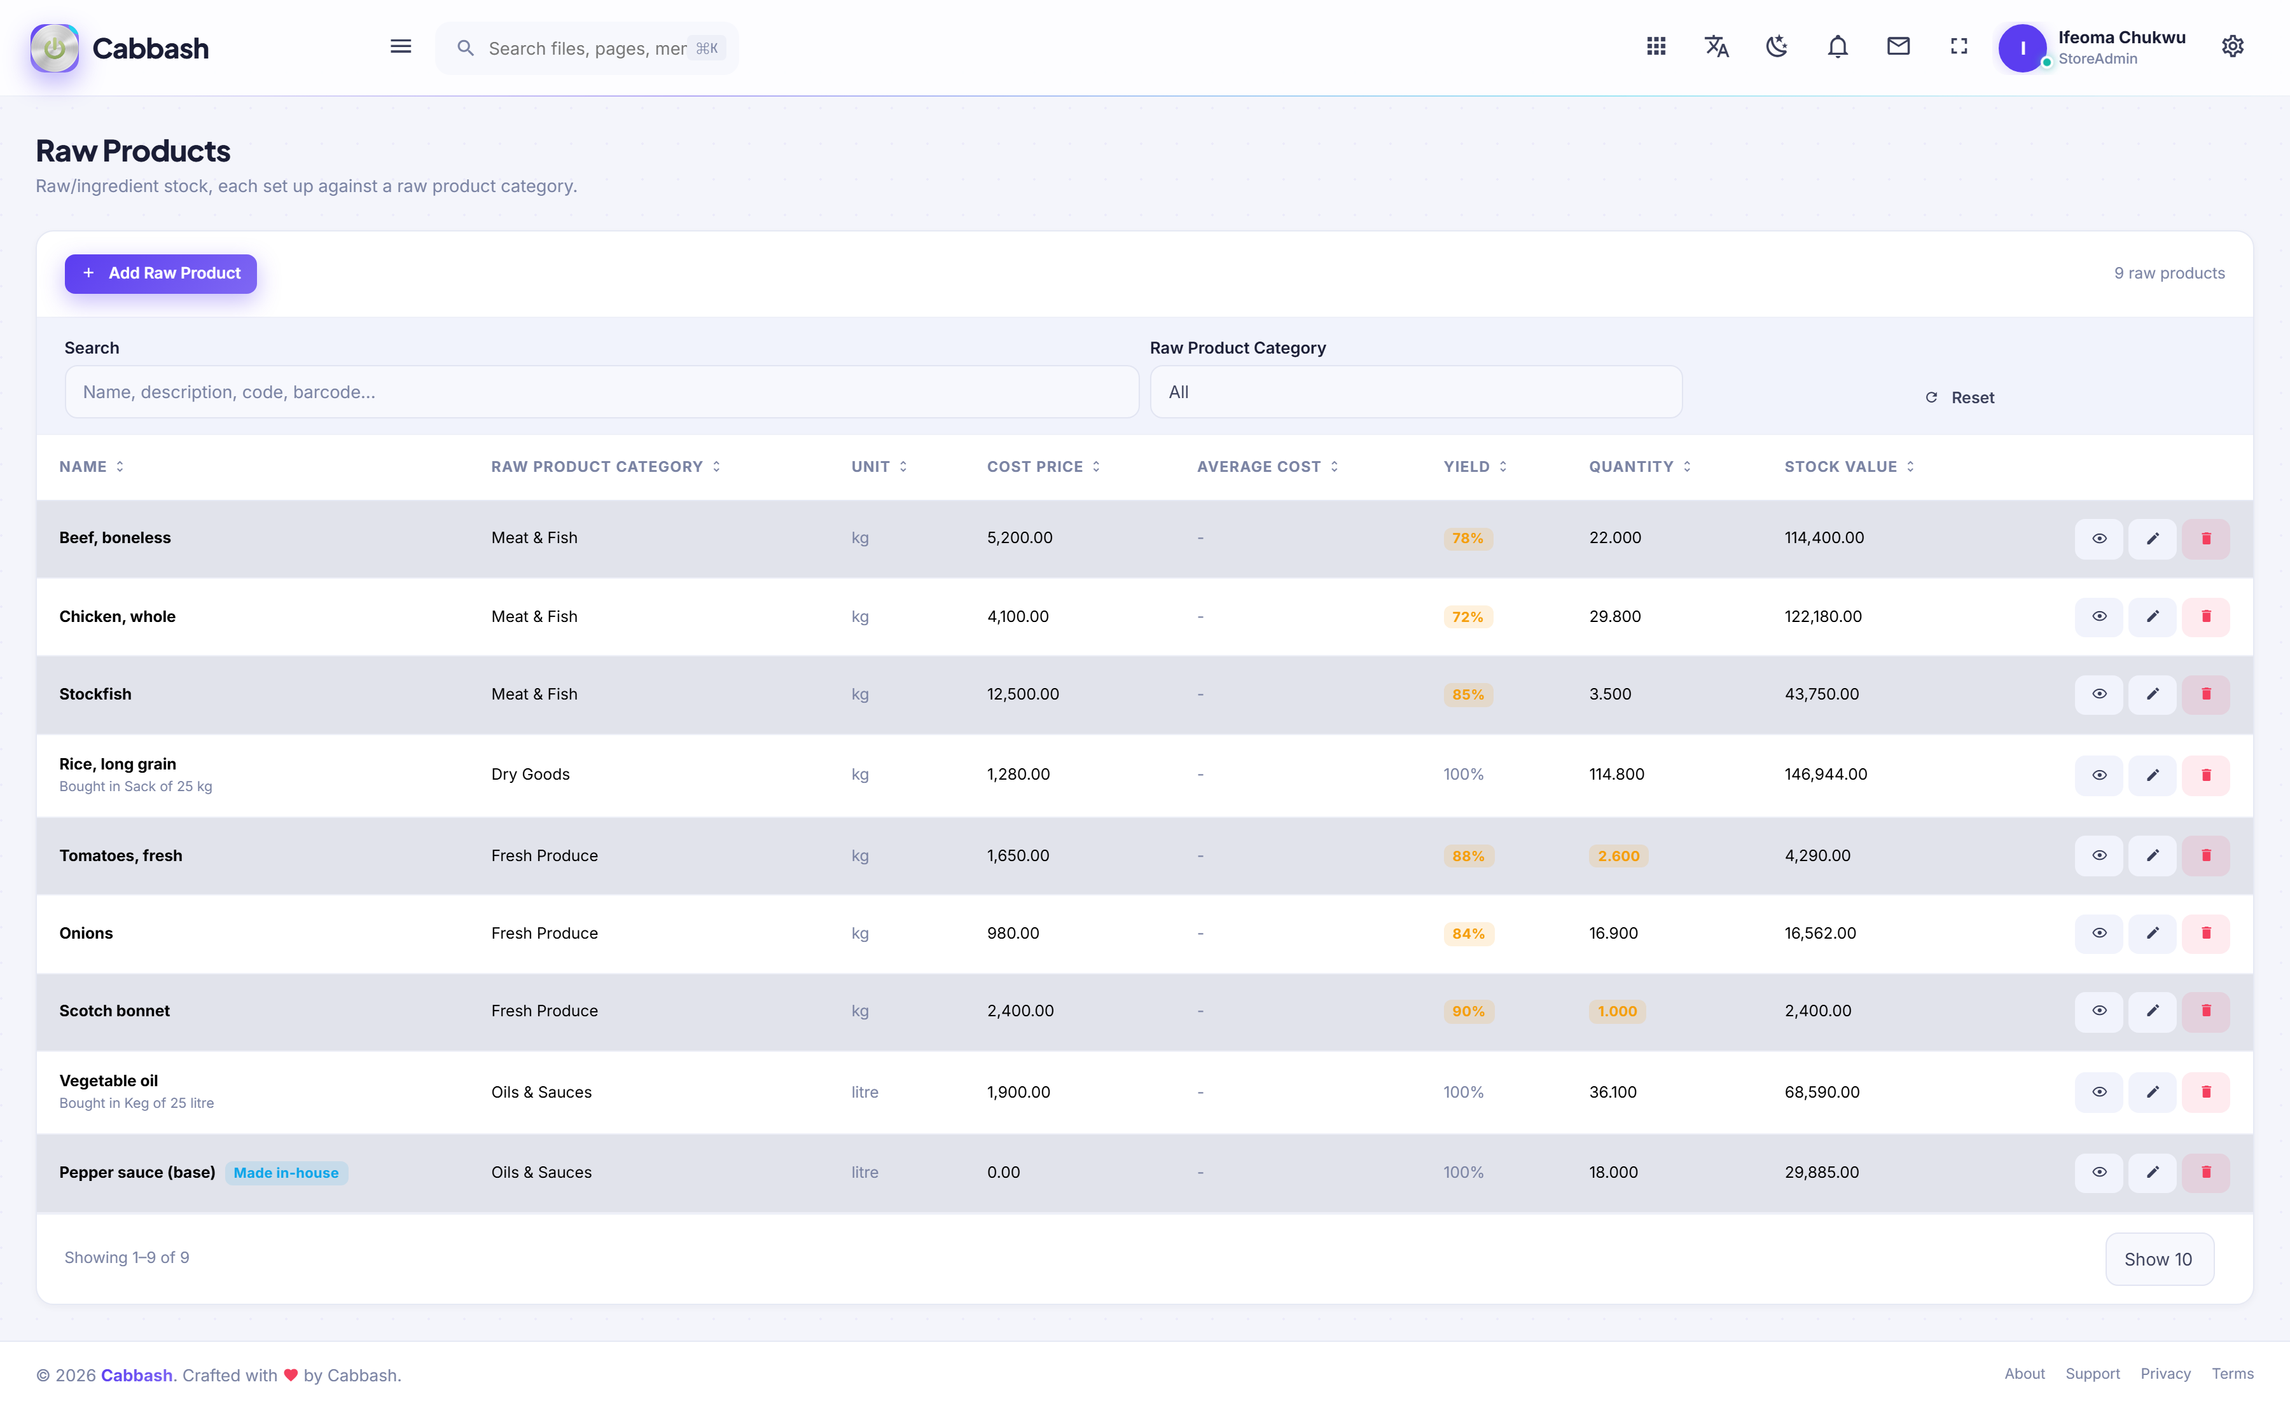View Scotch bonnet details
The image size is (2290, 1408).
2098,1011
